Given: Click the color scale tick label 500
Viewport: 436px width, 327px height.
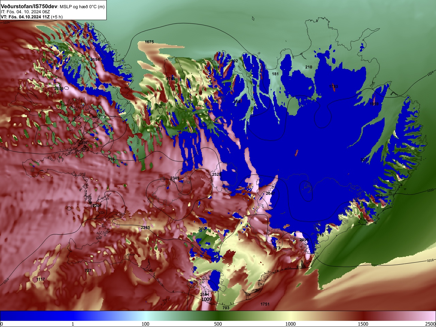Looking at the screenshot, I should click(x=218, y=324).
